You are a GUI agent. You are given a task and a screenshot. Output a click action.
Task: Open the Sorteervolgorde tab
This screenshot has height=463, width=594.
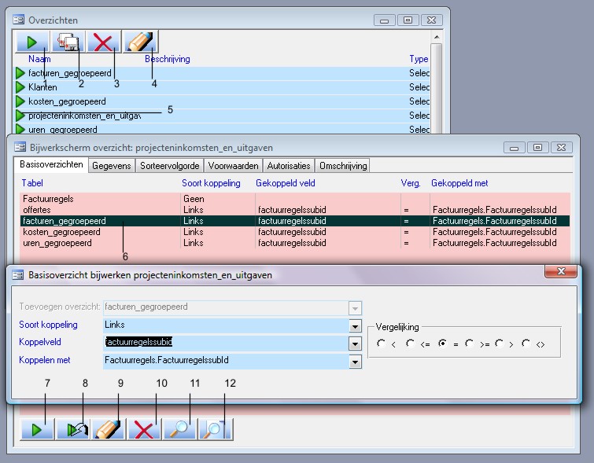click(x=170, y=165)
